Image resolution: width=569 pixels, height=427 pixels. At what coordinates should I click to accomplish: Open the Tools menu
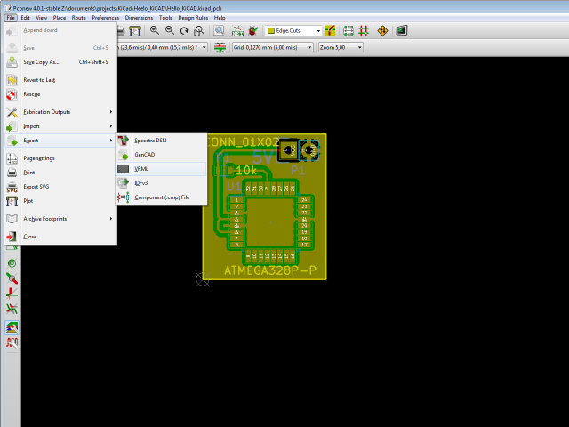pyautogui.click(x=165, y=18)
